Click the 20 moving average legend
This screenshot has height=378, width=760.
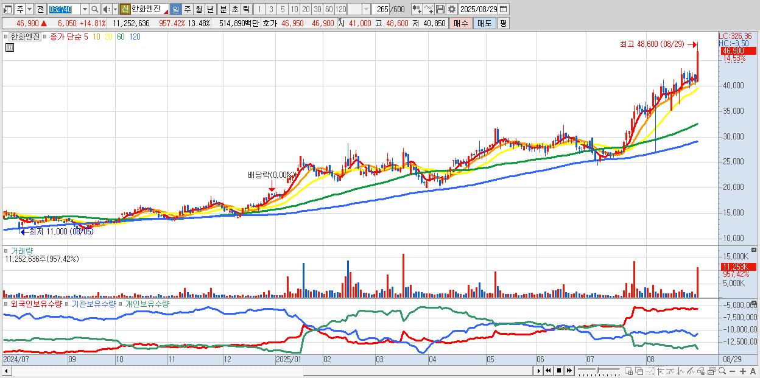[108, 37]
